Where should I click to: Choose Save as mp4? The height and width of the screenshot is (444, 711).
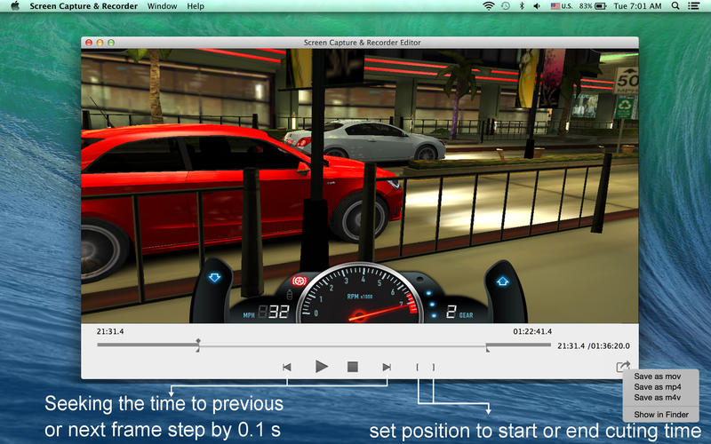click(x=658, y=387)
